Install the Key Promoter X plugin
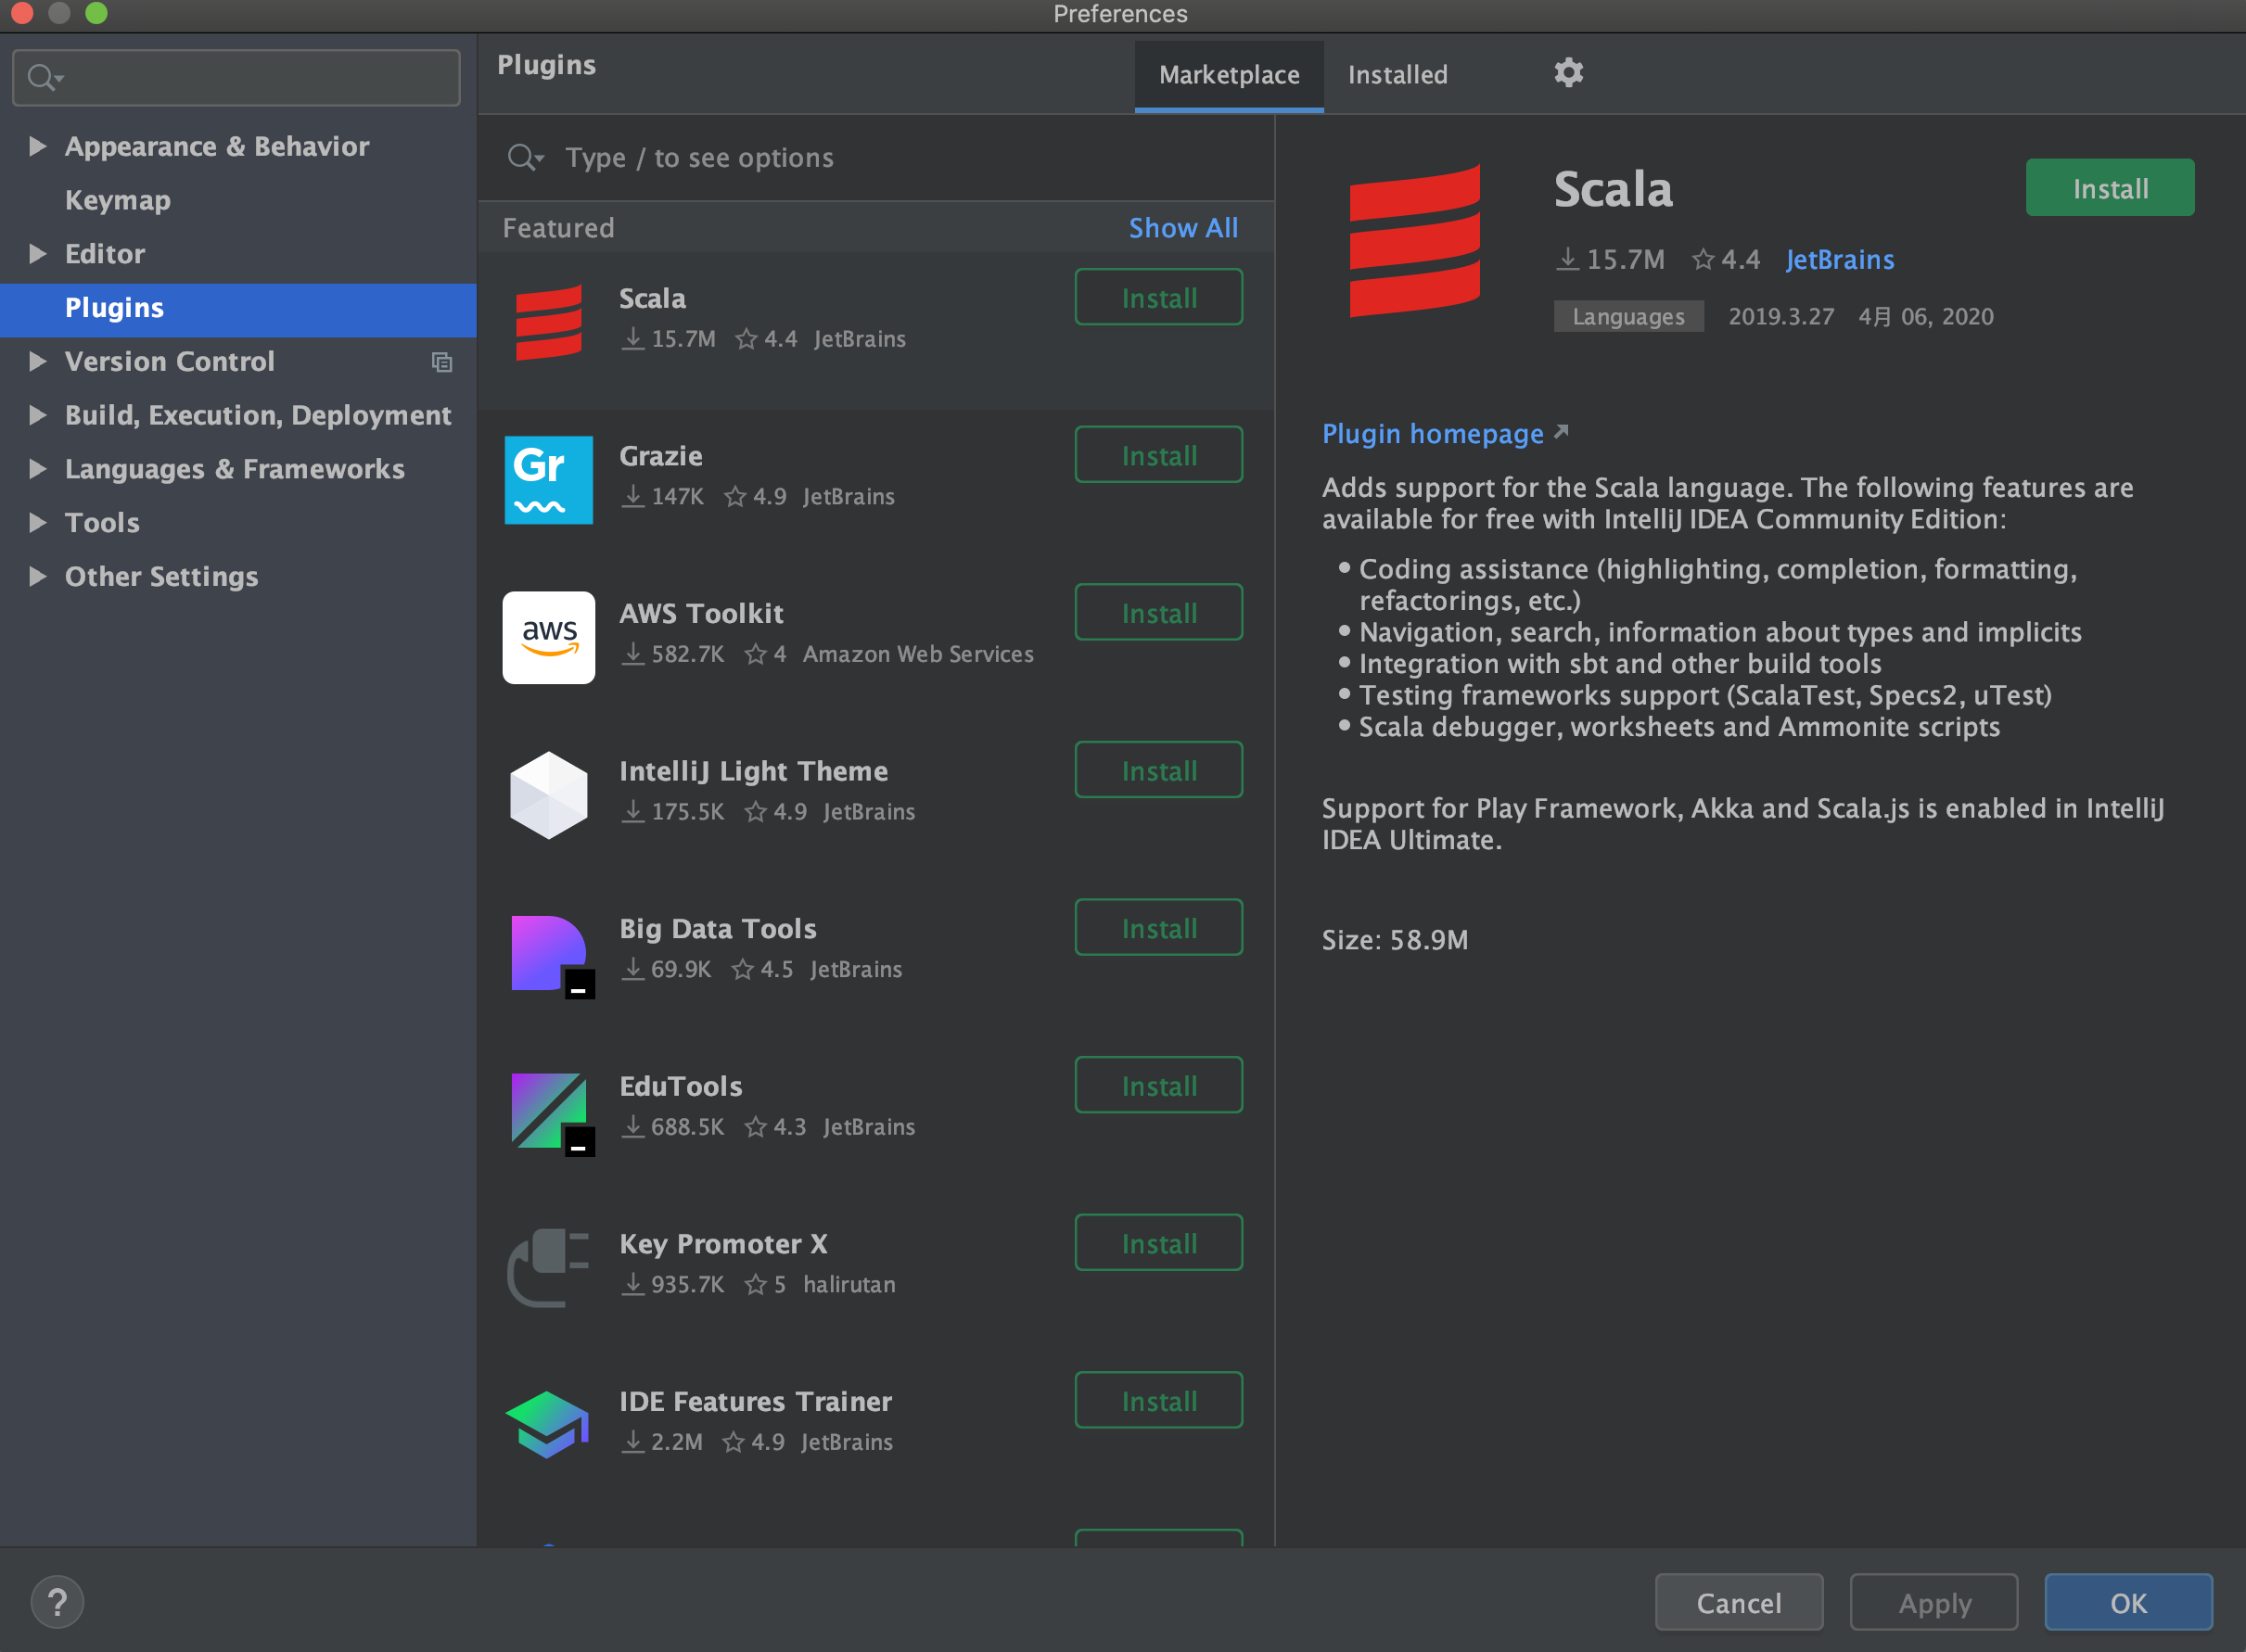This screenshot has height=1652, width=2246. 1158,1242
